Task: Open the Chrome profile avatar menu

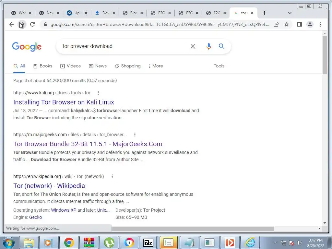Action: (310, 24)
